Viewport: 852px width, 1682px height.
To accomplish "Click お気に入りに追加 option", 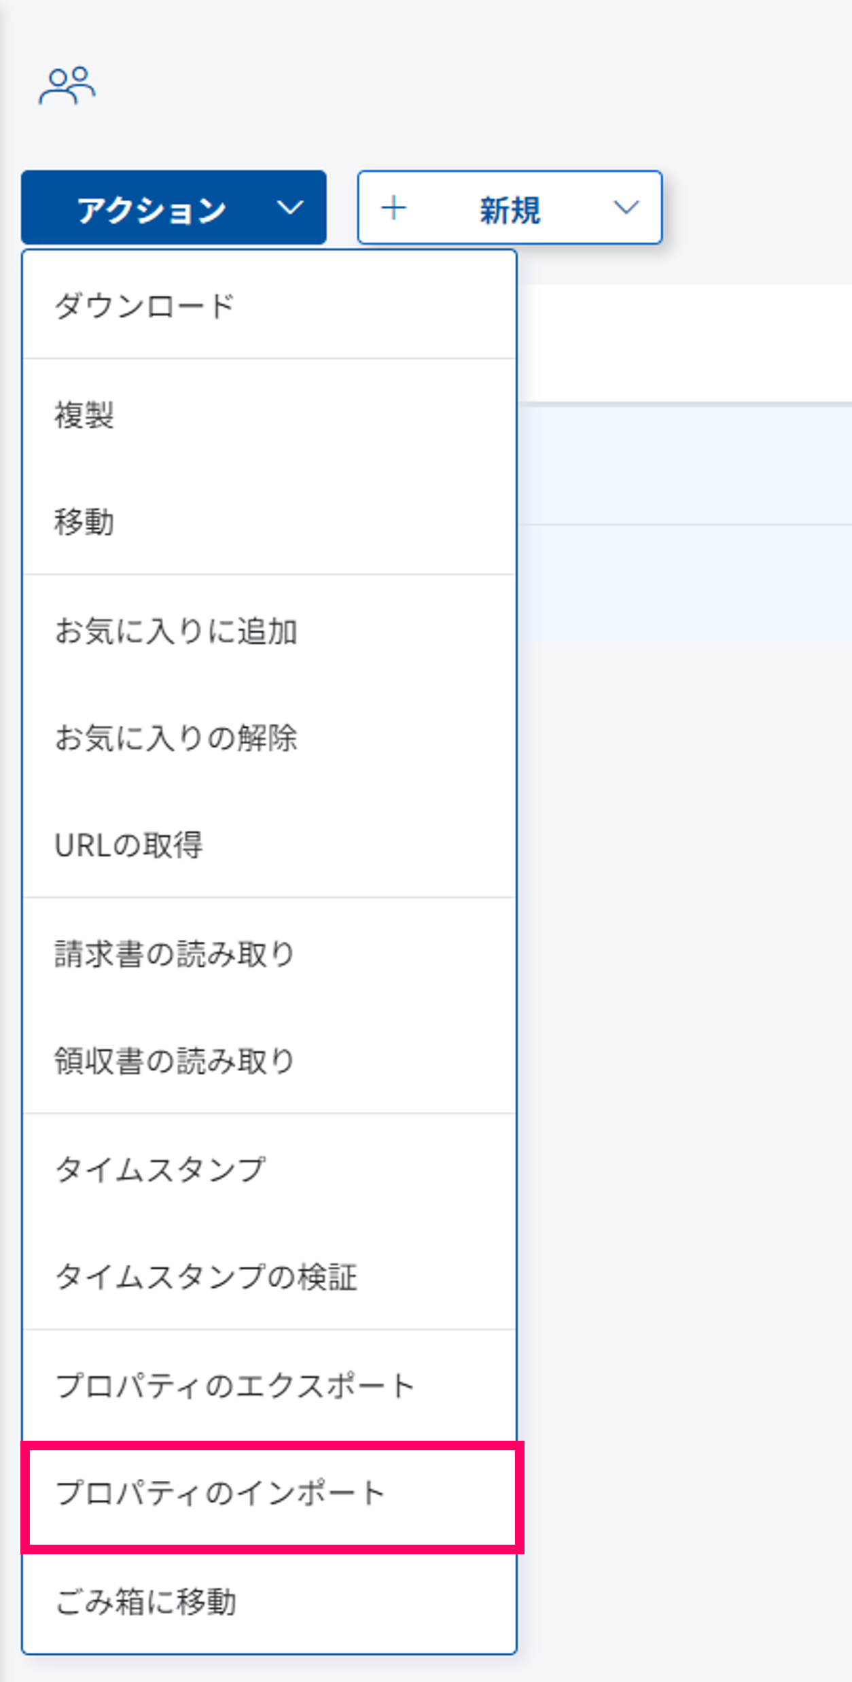I will [176, 631].
